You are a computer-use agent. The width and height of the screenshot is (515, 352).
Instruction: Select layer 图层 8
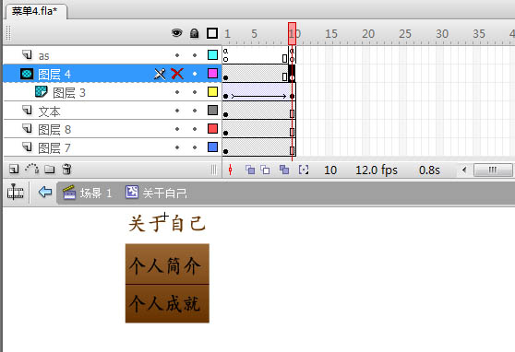[54, 130]
